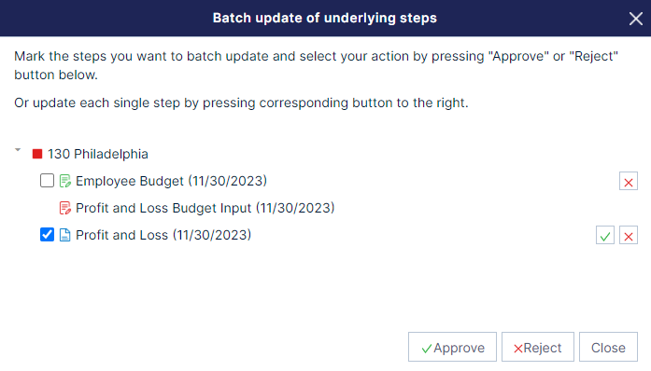Screen dimensions: 651x371
Task: Click the red status square beside 130 Philadelphia
Action: 37,154
